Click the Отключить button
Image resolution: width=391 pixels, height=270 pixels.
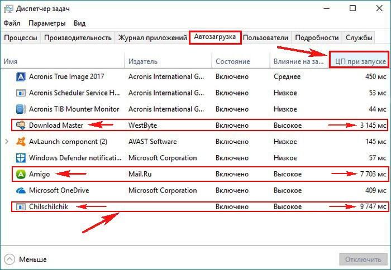click(x=363, y=259)
